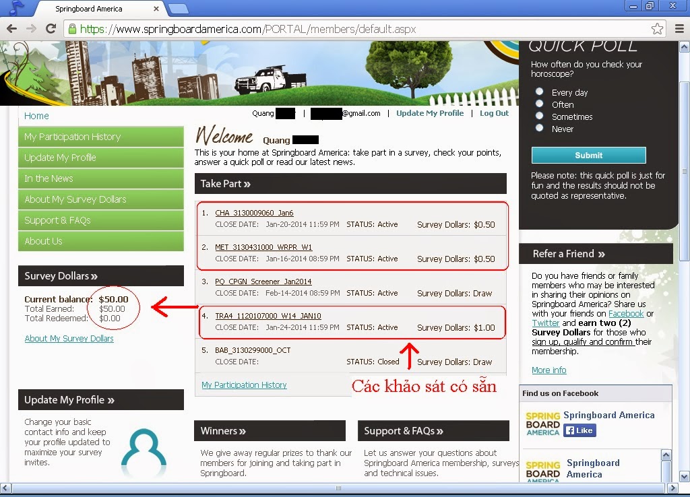The width and height of the screenshot is (690, 497).
Task: Expand the Survey Dollars section header
Action: 101,275
